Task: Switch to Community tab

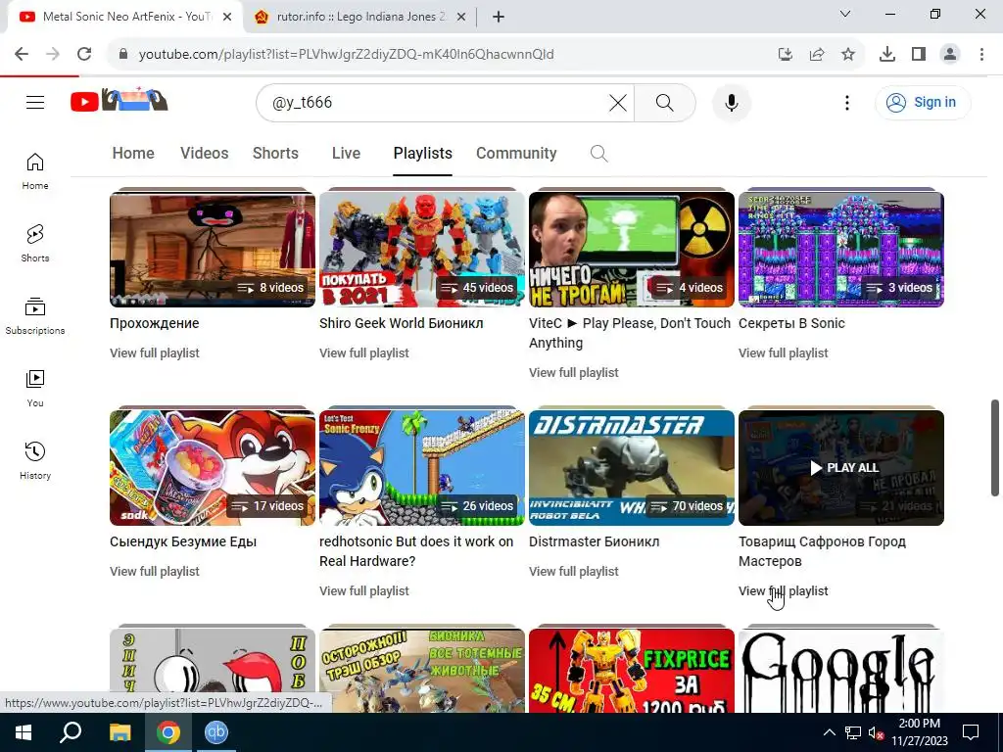Action: (516, 154)
